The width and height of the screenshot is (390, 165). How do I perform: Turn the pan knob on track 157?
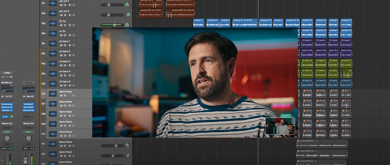(127, 5)
